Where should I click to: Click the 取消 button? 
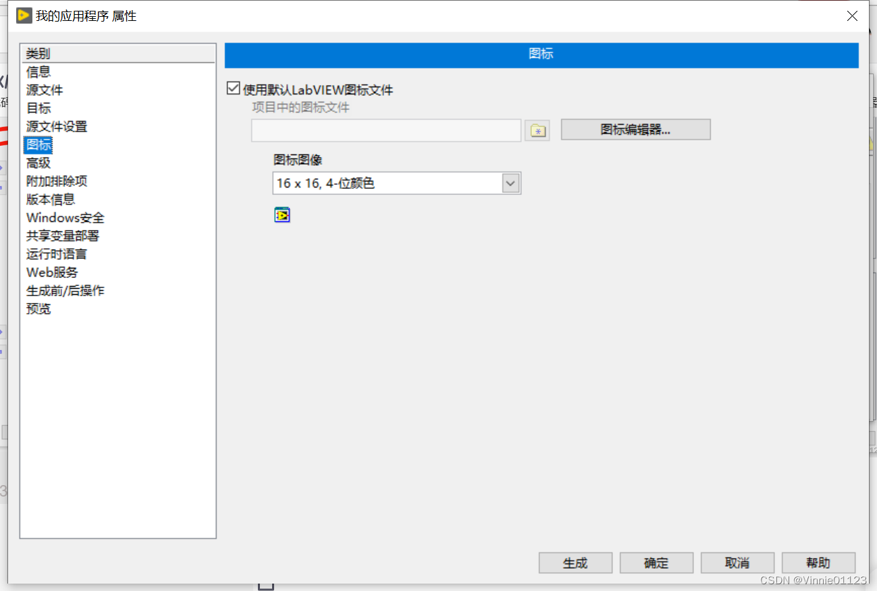pyautogui.click(x=737, y=563)
